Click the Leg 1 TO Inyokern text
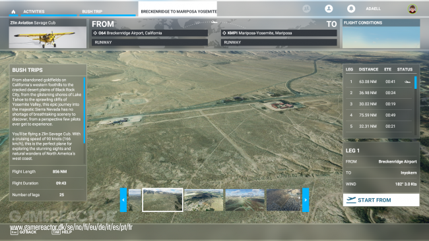The height and width of the screenshot is (241, 429). point(409,173)
